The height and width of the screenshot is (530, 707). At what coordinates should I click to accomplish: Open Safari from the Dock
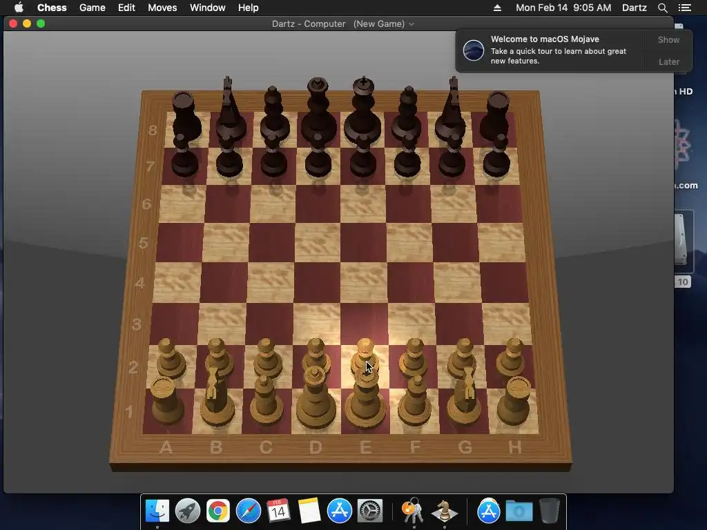click(x=249, y=511)
